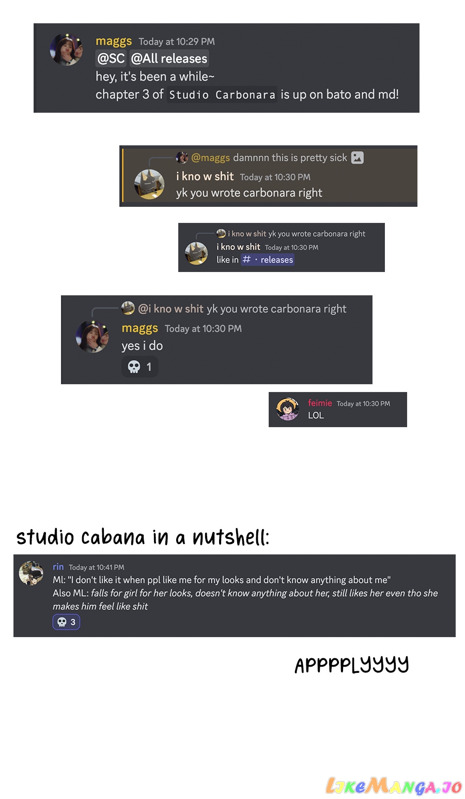465x799 pixels.
Task: Click the @All releases mention
Action: [169, 58]
